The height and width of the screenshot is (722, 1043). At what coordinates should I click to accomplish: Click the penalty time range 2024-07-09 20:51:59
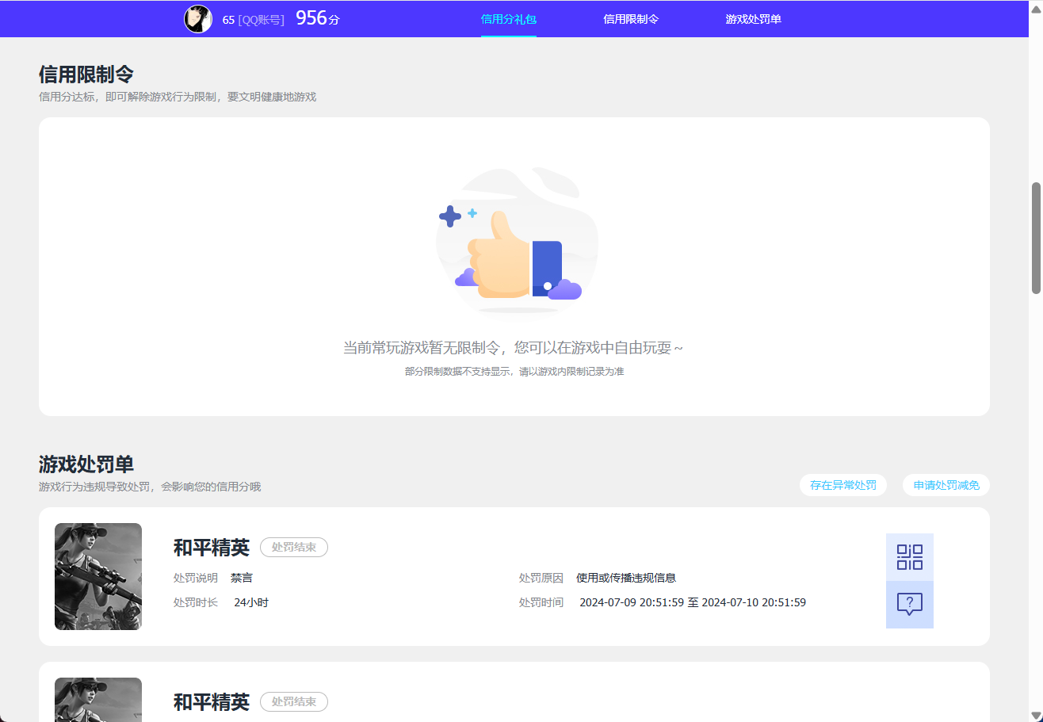point(693,602)
